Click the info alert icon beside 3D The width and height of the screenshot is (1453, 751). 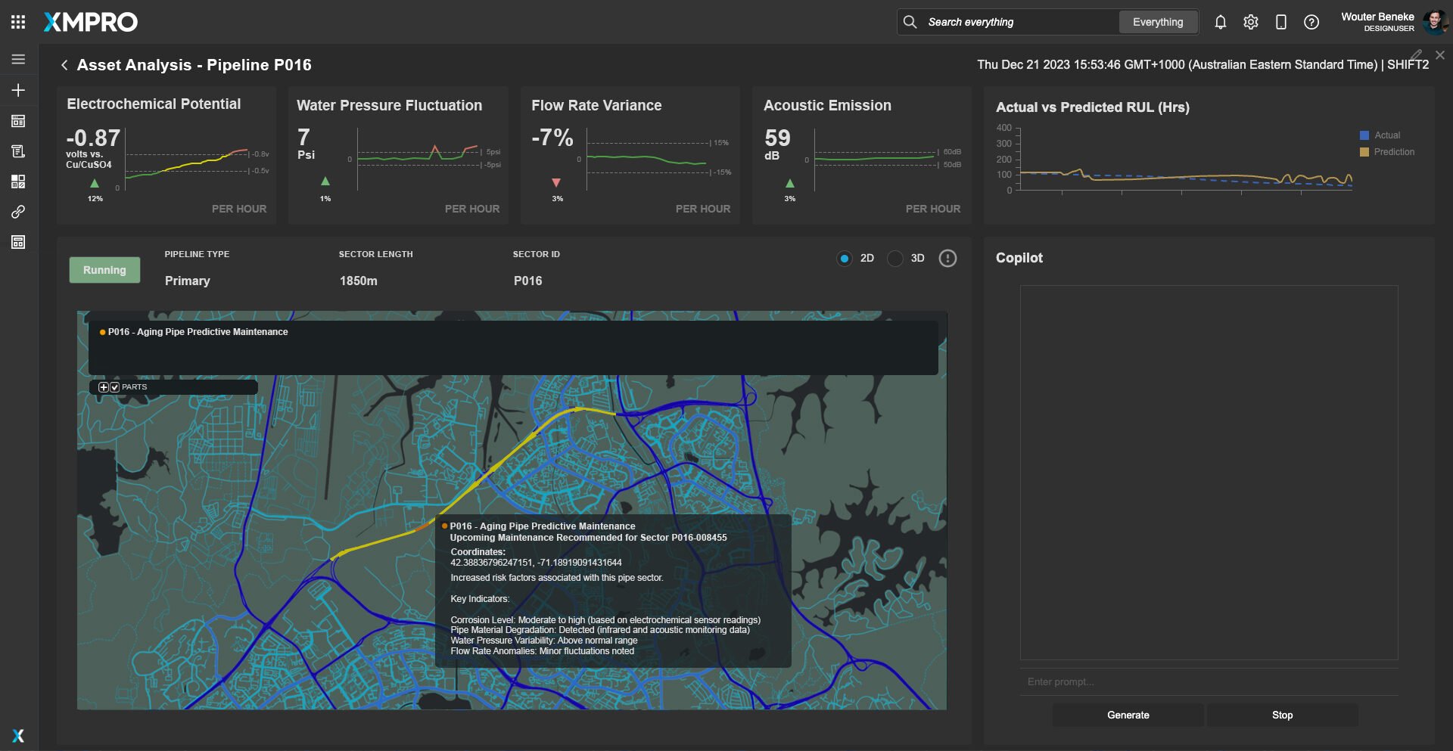click(947, 259)
